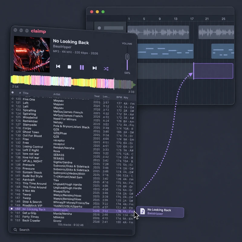This screenshot has width=242, height=242.
Task: Click the volume slider handle
Action: (x=127, y=57)
